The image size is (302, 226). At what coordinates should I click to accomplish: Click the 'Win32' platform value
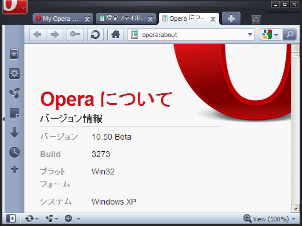(103, 172)
